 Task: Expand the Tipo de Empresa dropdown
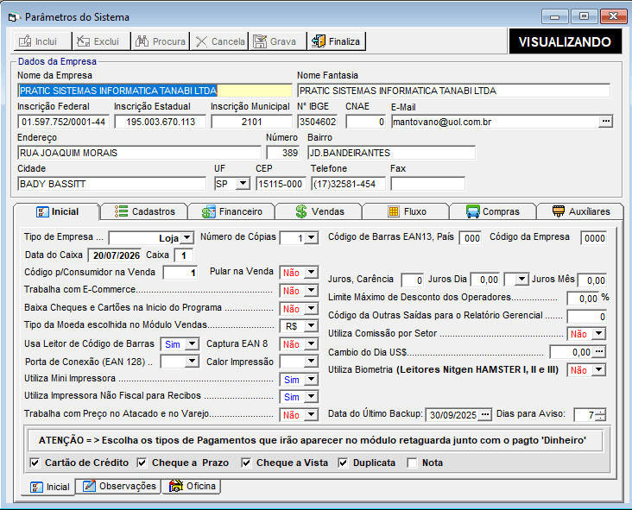(187, 237)
